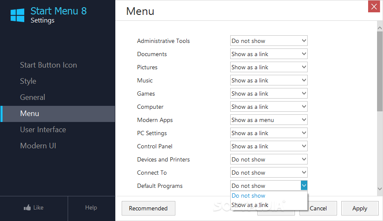
Task: Click the 'Default Programs' label
Action: (160, 186)
